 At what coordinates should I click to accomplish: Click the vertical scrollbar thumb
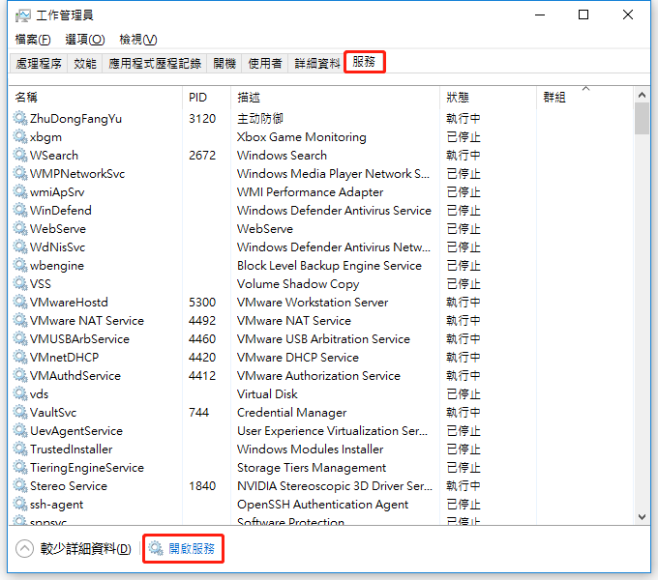[x=642, y=119]
